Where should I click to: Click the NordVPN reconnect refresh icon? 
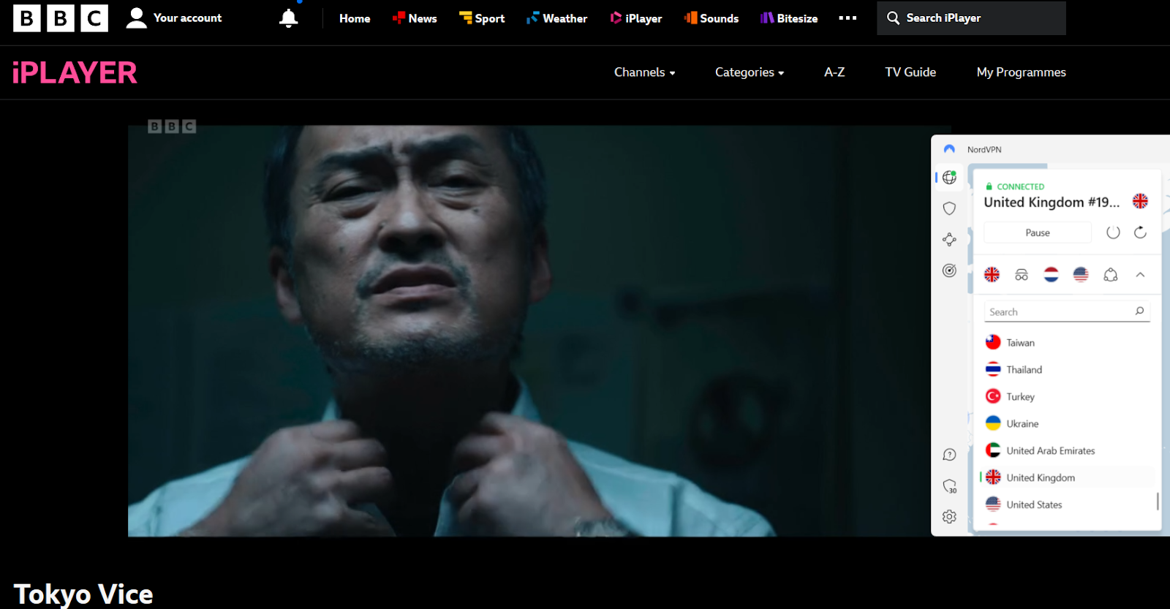coord(1140,232)
